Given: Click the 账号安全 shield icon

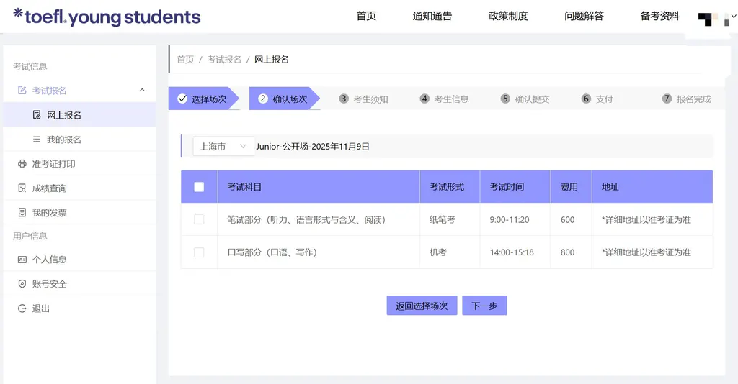Looking at the screenshot, I should pos(22,284).
